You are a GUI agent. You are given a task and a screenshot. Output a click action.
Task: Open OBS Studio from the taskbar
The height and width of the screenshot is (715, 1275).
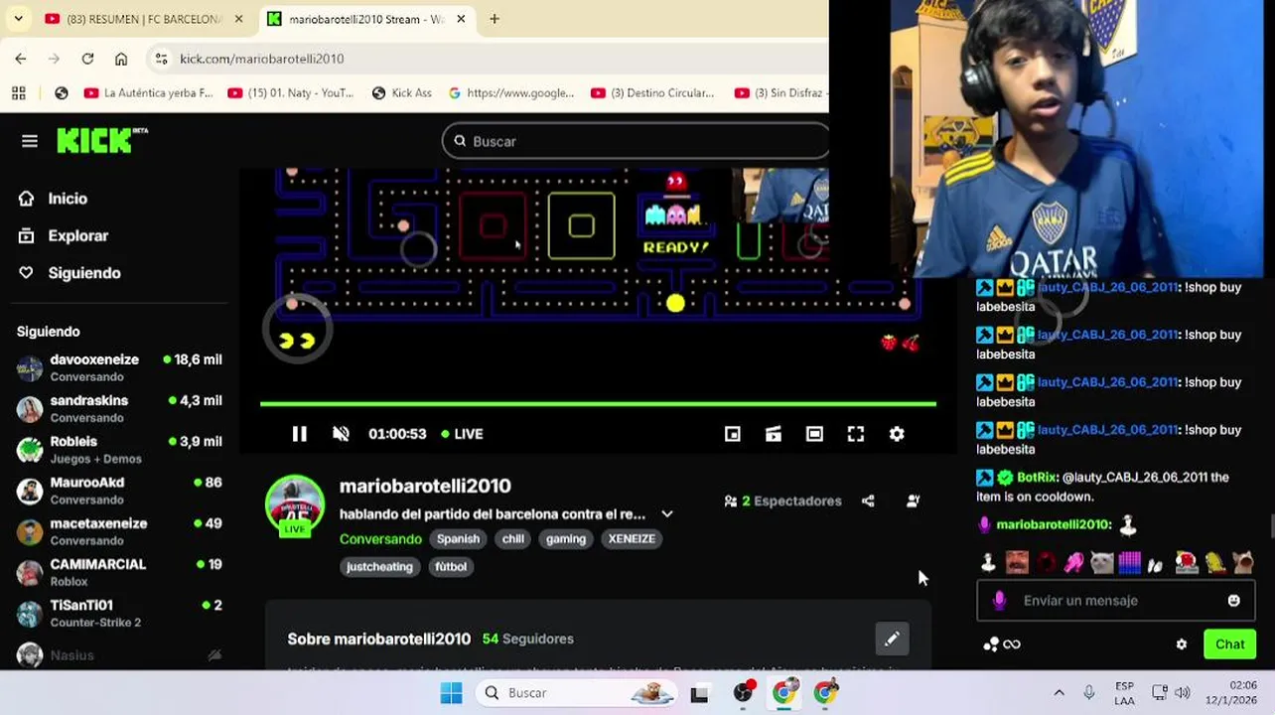tap(743, 693)
